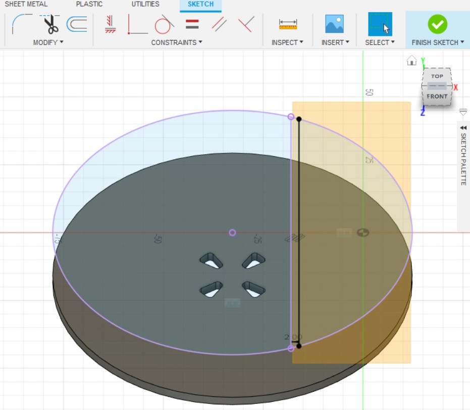
Task: Select the Tangent constraint icon
Action: [x=165, y=24]
